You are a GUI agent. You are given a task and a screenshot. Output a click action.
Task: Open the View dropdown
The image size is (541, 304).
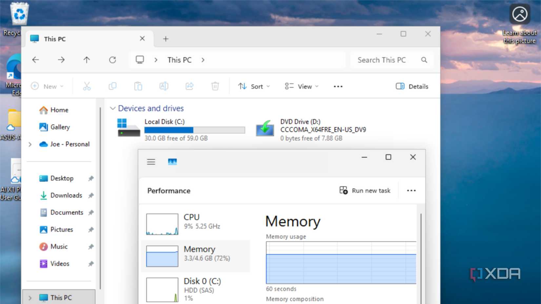tap(302, 86)
